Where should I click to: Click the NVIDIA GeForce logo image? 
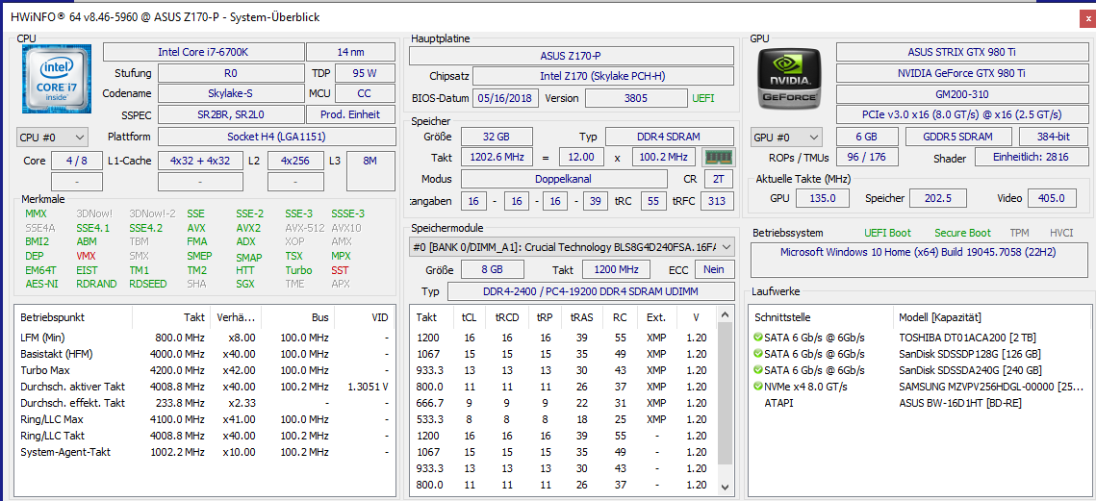(788, 78)
